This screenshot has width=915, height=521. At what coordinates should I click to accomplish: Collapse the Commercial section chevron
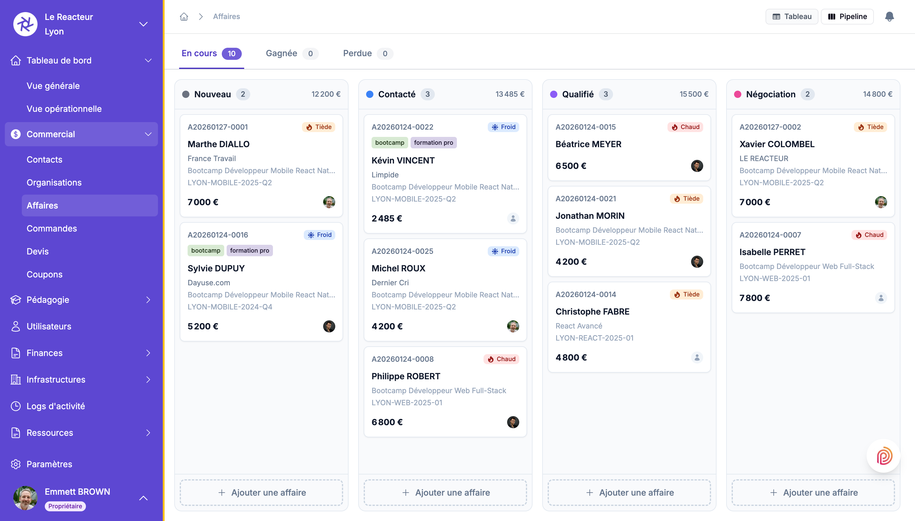pos(148,134)
